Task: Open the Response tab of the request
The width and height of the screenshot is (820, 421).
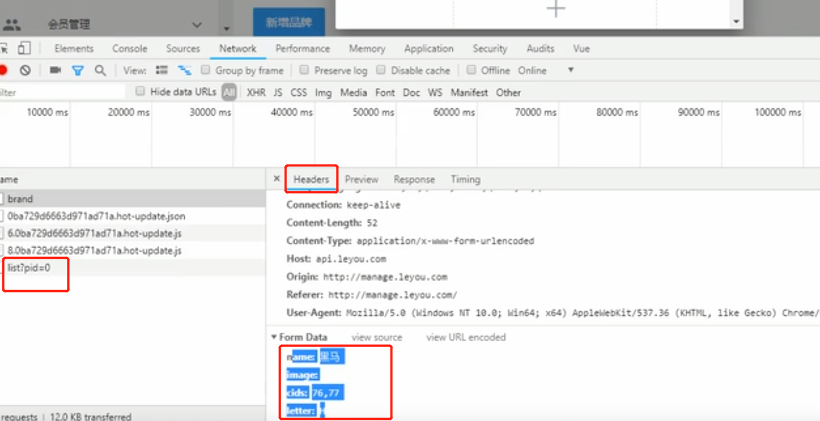Action: pyautogui.click(x=414, y=180)
